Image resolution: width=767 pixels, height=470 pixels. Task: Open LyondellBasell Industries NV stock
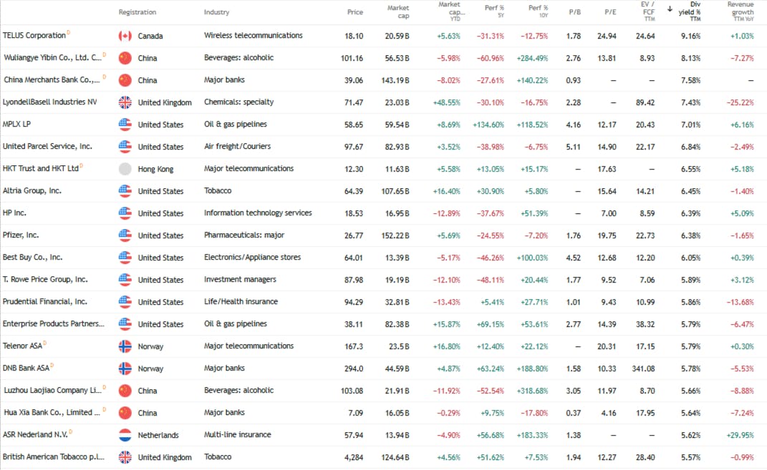50,102
